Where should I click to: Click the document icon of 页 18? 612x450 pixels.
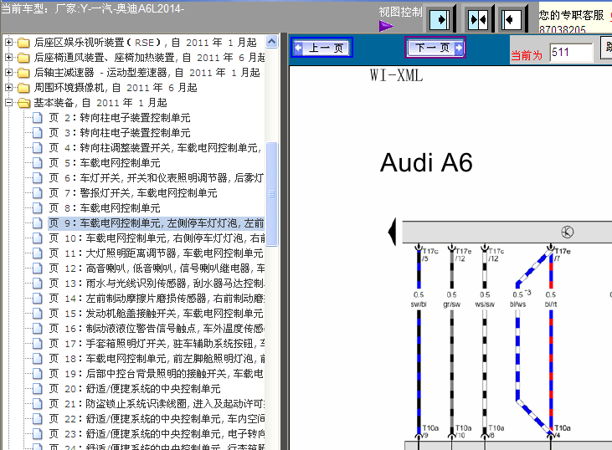pyautogui.click(x=38, y=359)
